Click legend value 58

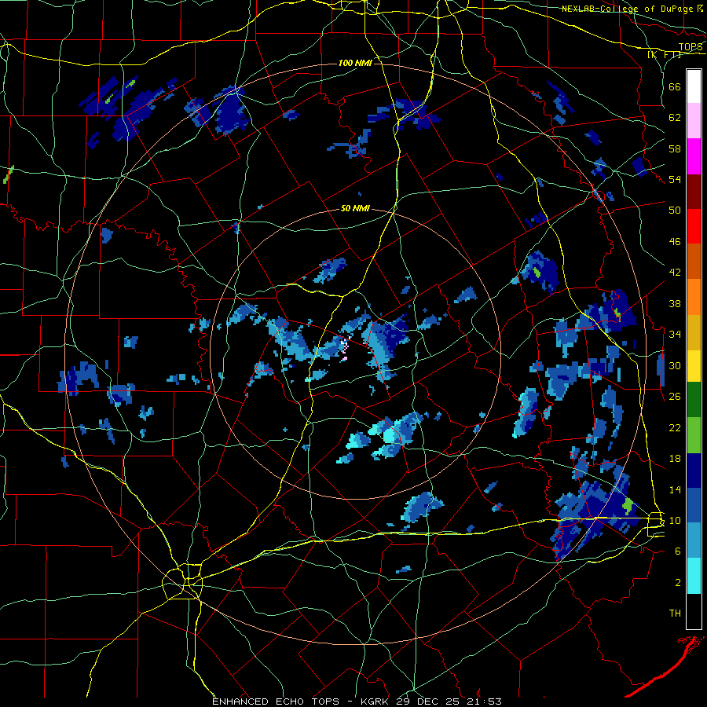coord(675,148)
